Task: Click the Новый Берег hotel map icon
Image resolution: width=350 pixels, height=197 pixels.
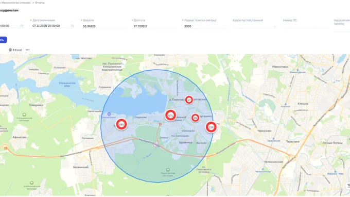Action: pyautogui.click(x=109, y=114)
